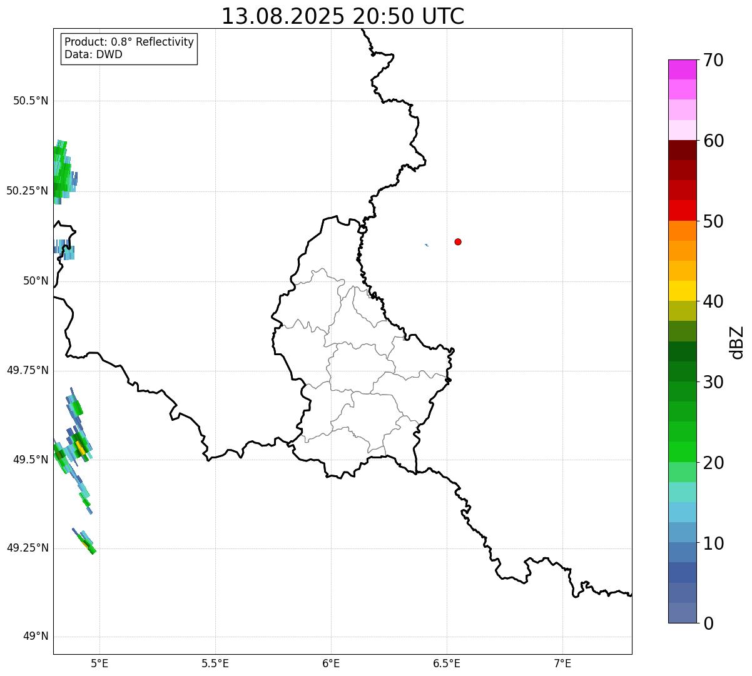
Task: Click the colorbar tick label 10
Action: (713, 543)
